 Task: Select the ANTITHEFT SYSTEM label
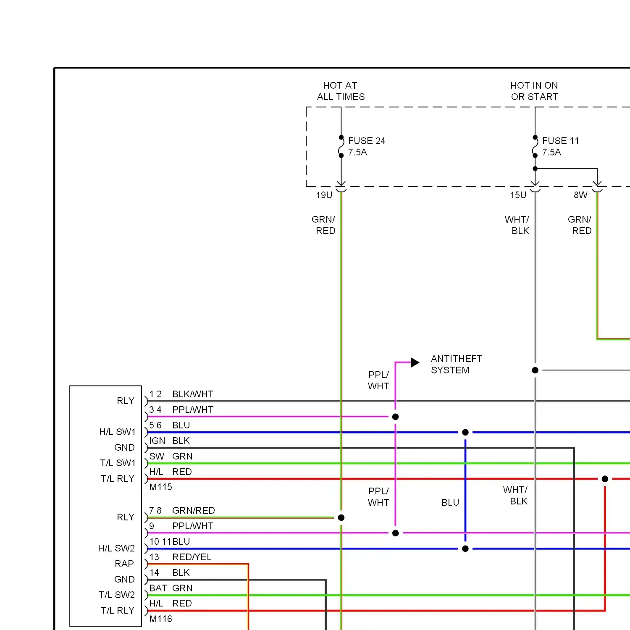pos(456,365)
